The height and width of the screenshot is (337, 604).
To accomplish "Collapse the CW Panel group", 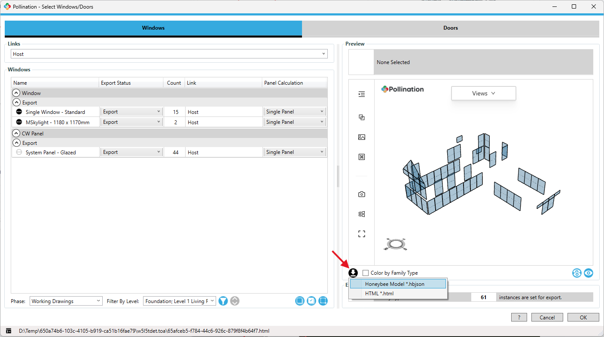I will point(16,134).
